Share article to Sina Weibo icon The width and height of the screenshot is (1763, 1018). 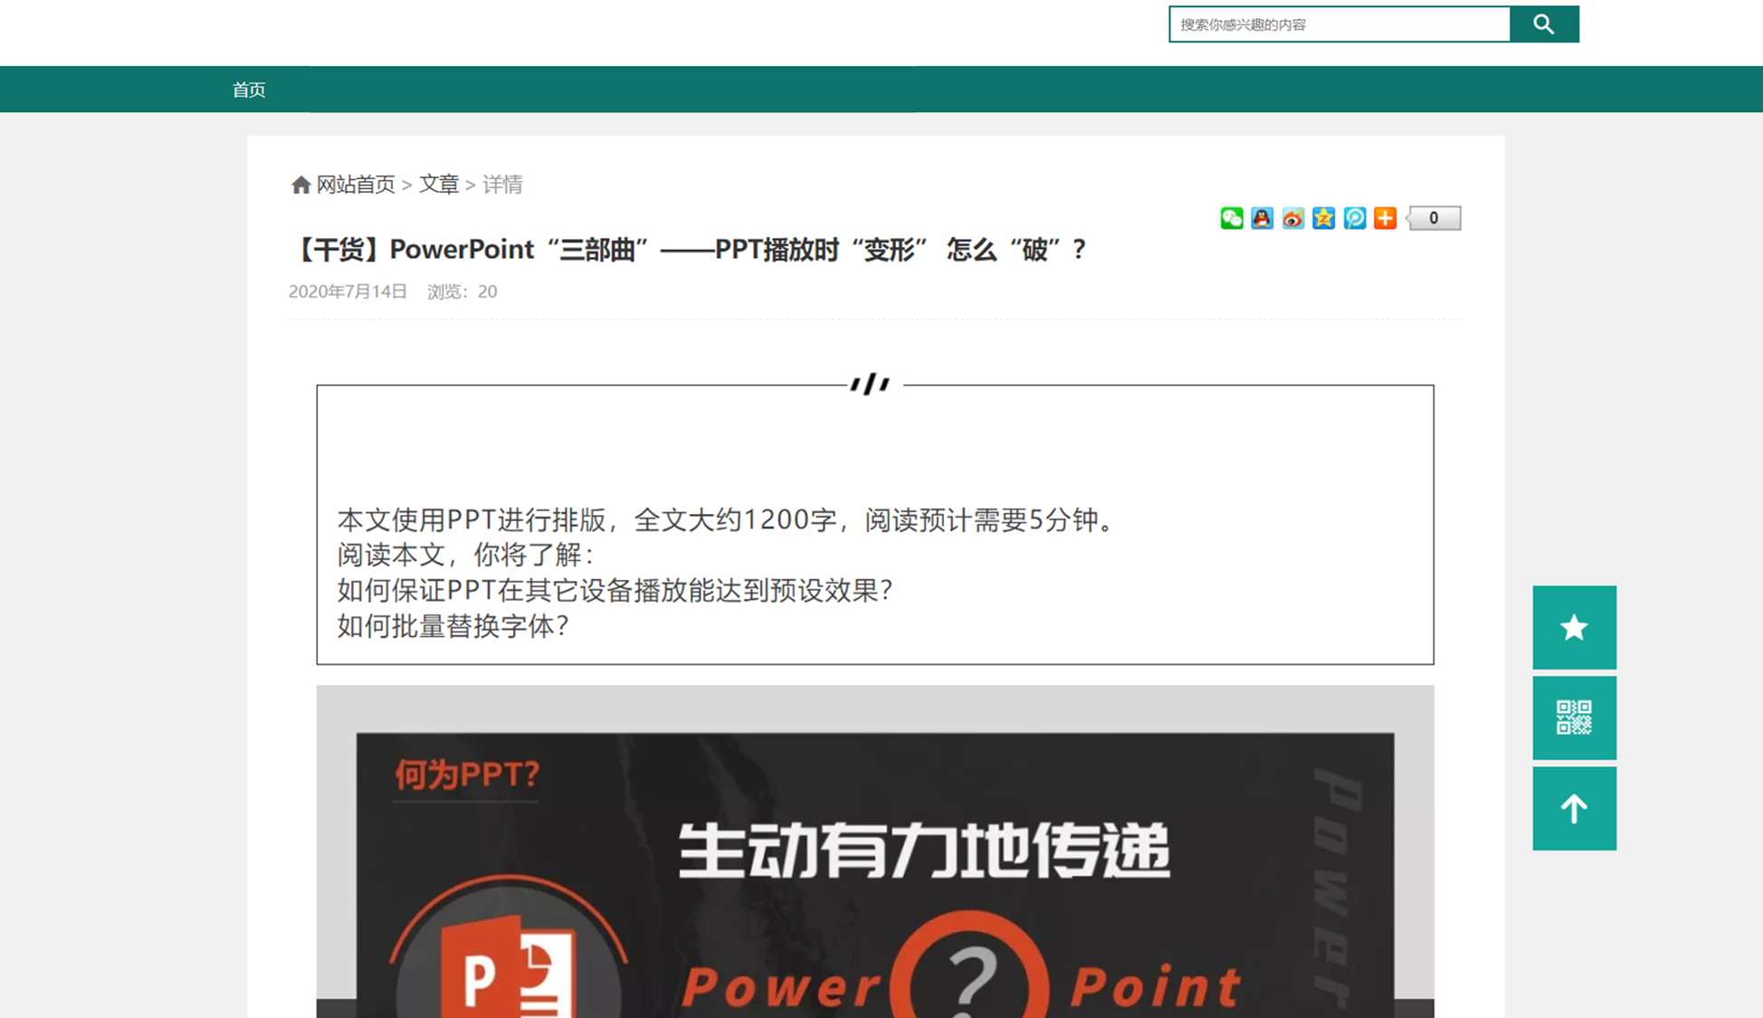[x=1293, y=218]
